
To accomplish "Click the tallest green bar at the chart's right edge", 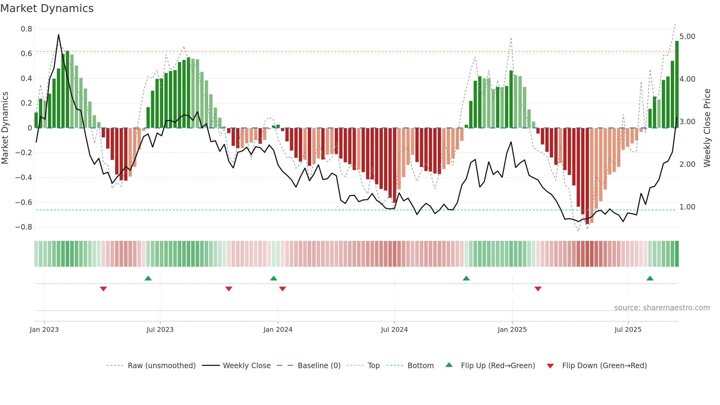I will click(677, 84).
